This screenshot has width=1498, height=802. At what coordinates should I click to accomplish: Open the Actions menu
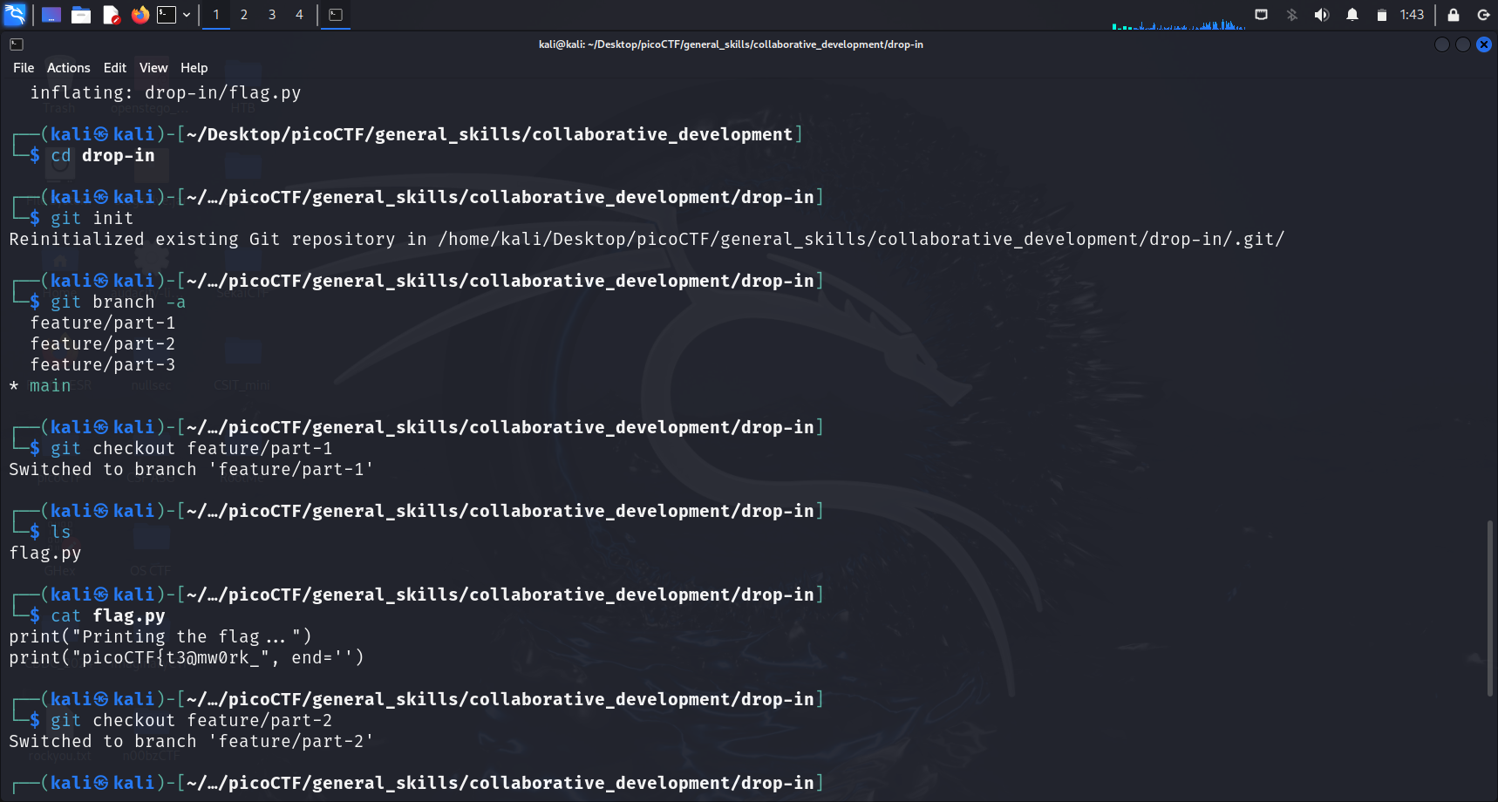pyautogui.click(x=68, y=68)
